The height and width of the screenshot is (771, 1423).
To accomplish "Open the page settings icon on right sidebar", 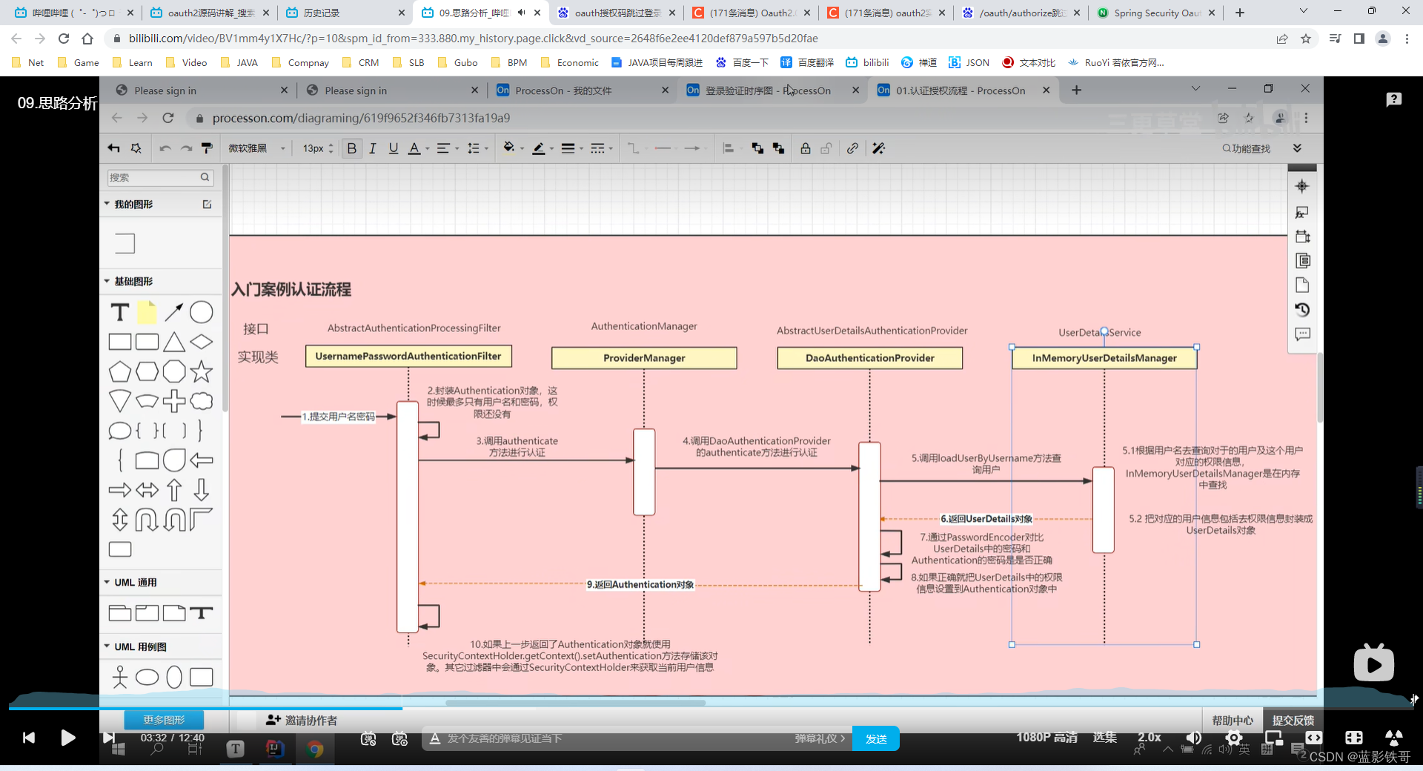I will (1302, 285).
